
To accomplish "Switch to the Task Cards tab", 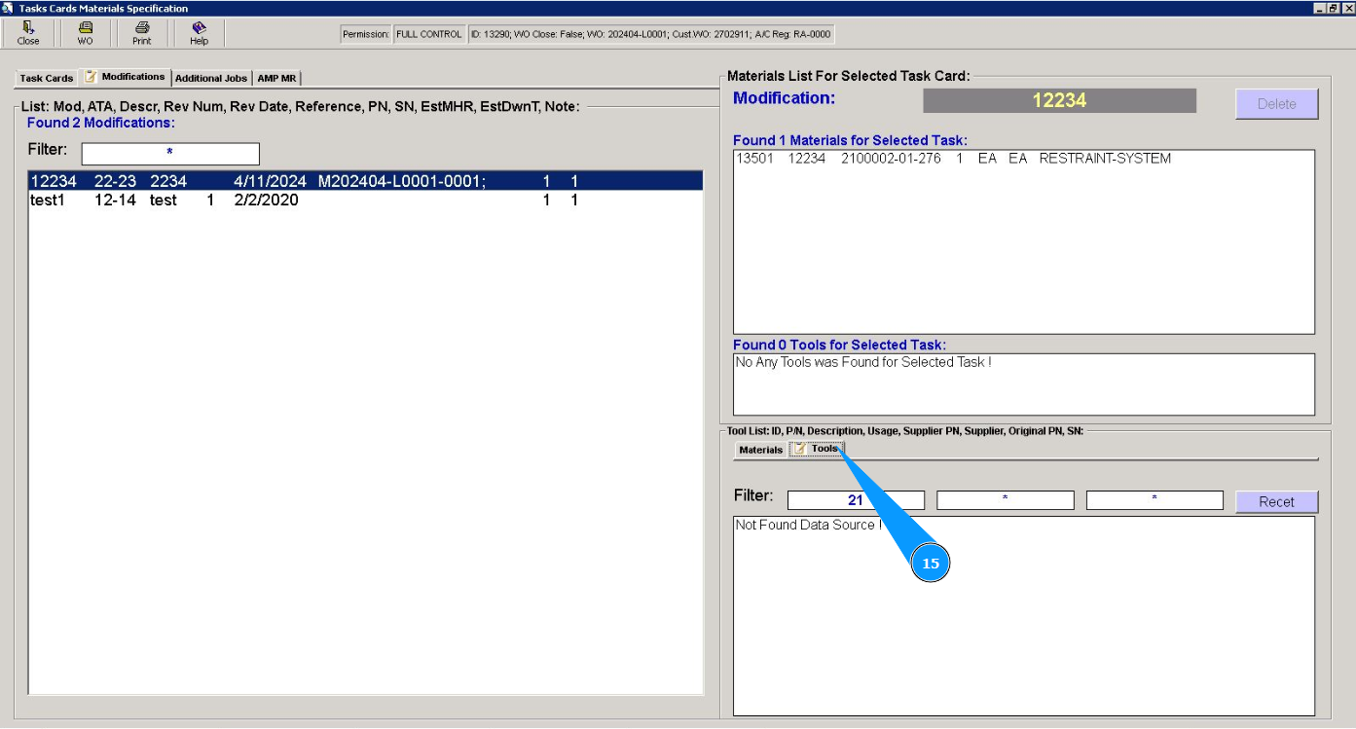I will 47,78.
